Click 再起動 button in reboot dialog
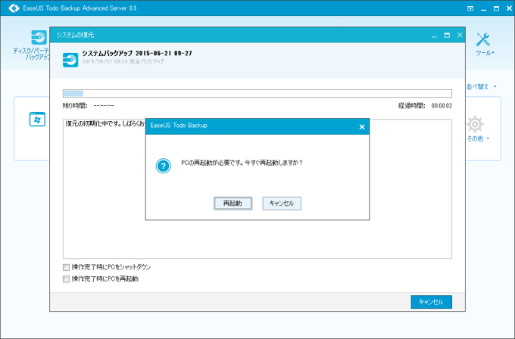Viewport: 515px width, 339px height. point(233,204)
